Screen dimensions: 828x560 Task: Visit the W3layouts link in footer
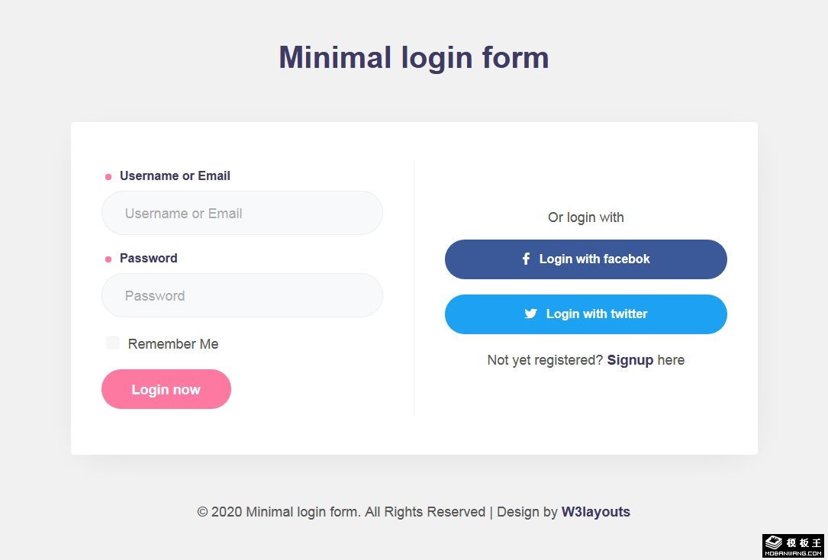click(596, 512)
